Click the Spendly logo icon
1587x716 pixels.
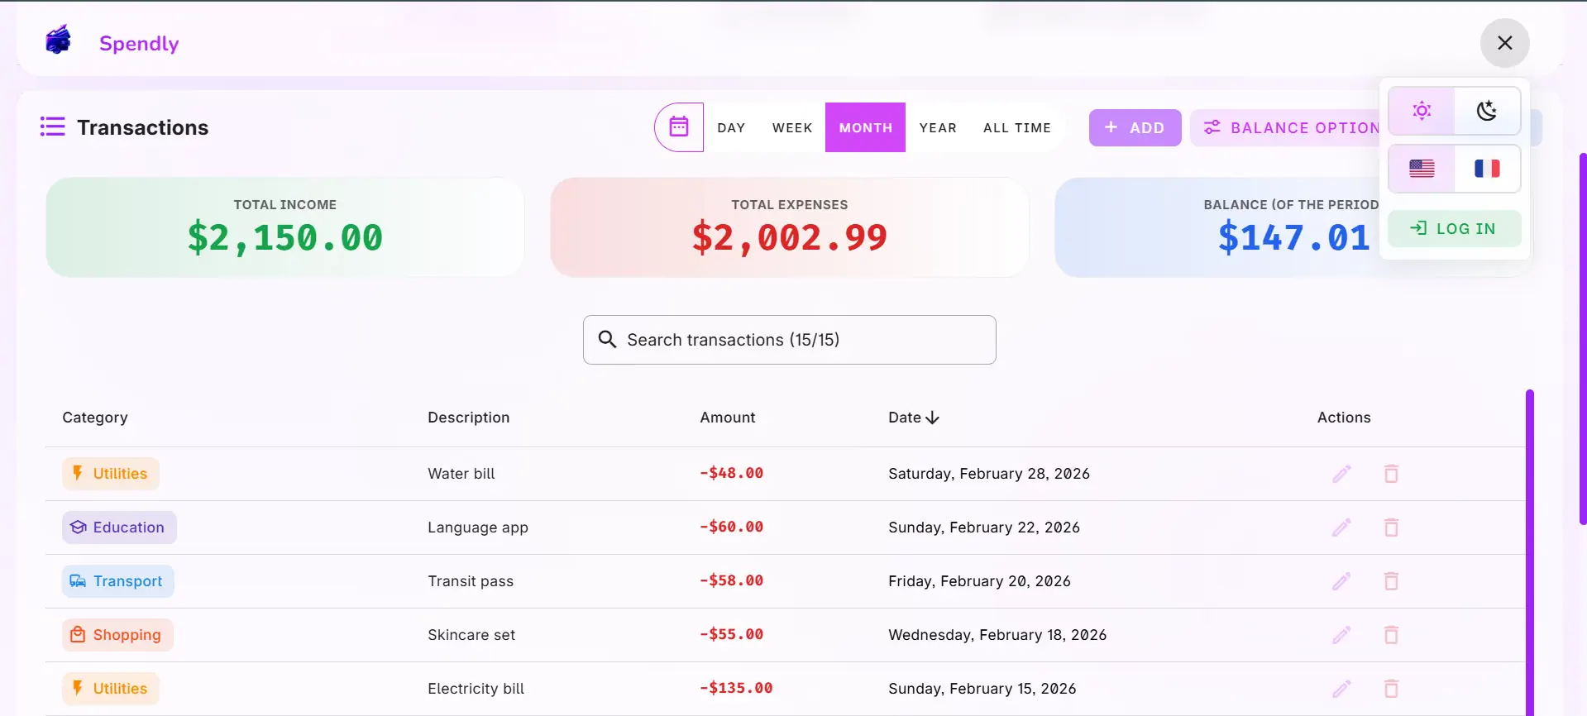pos(59,41)
